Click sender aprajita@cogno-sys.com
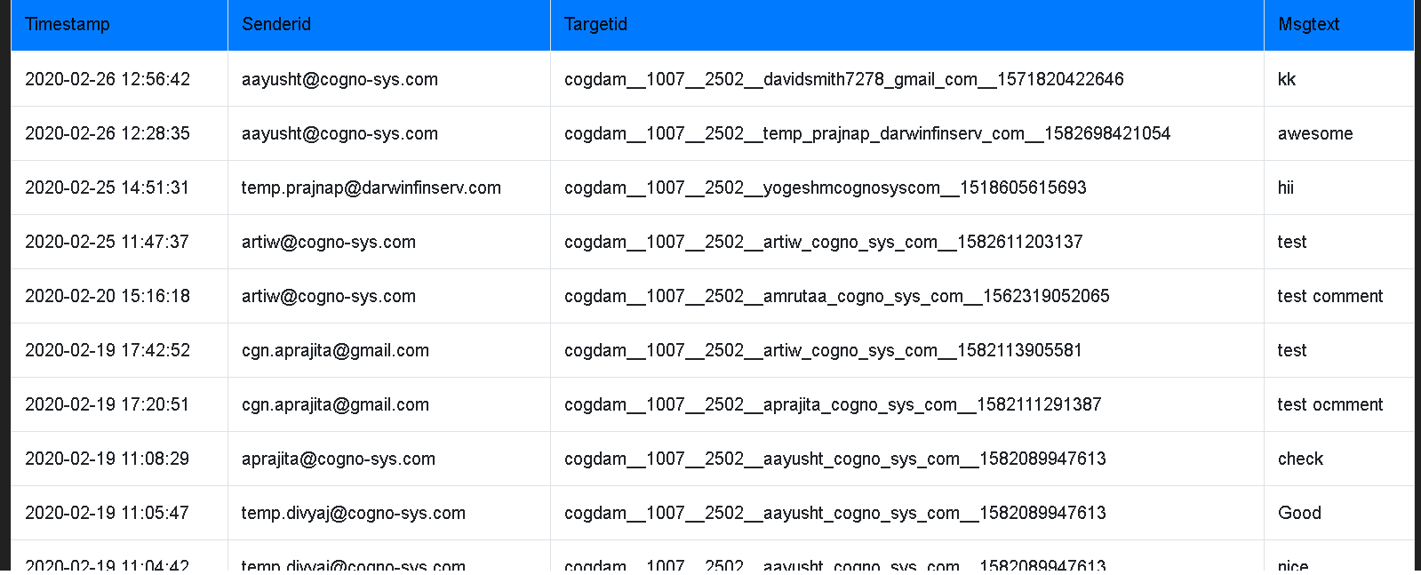The image size is (1421, 575). [339, 459]
